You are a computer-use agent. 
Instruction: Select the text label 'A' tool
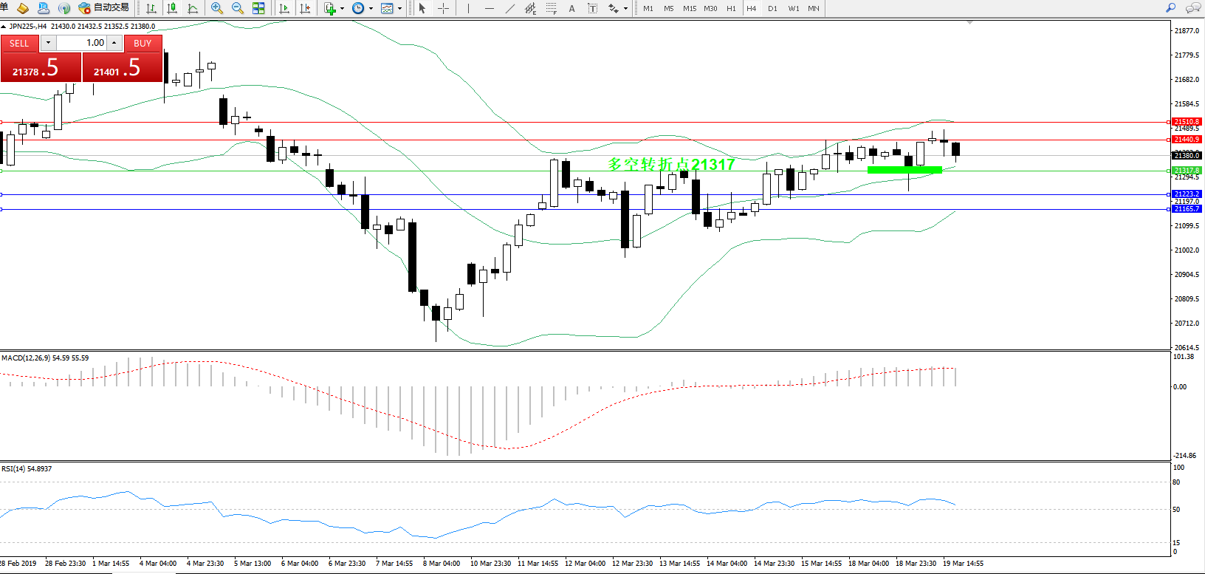[x=571, y=8]
